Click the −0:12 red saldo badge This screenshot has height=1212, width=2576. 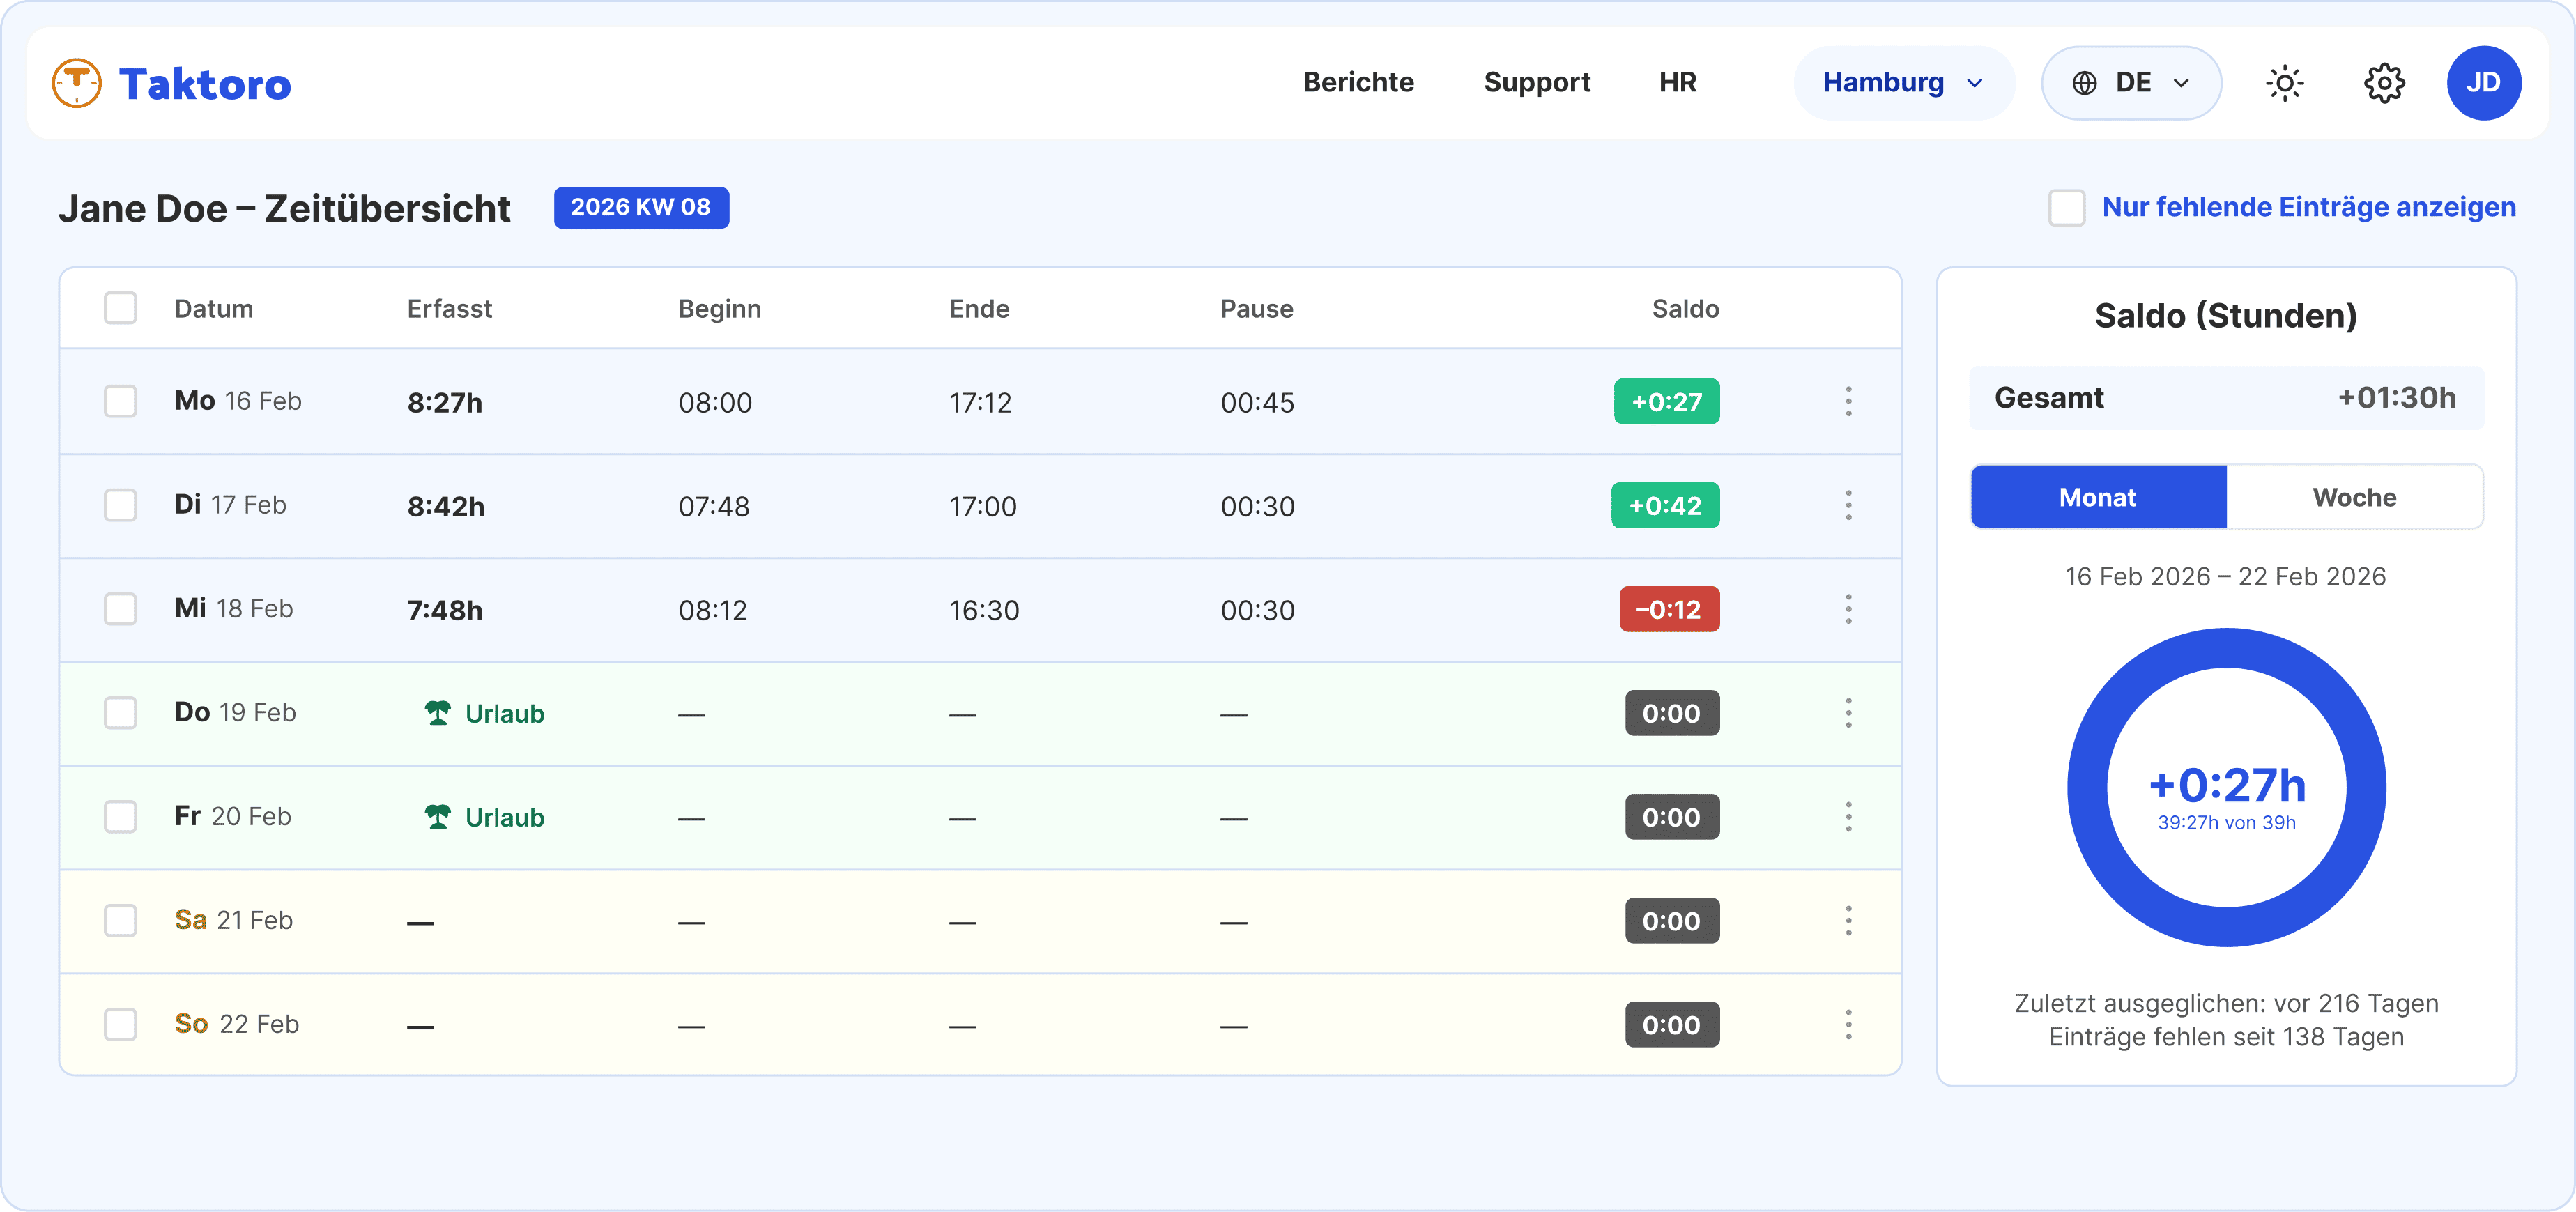click(1669, 609)
